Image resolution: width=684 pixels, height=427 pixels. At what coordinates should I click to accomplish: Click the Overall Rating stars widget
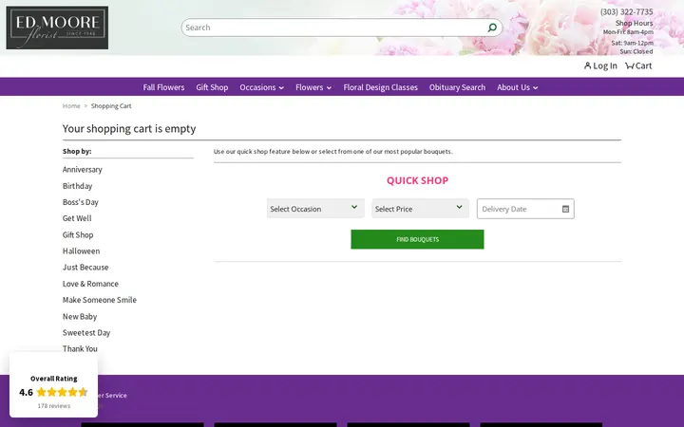tap(62, 392)
